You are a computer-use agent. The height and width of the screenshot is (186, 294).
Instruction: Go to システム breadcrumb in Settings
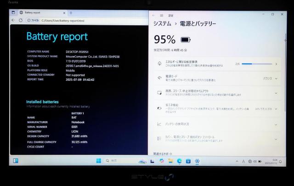pyautogui.click(x=162, y=23)
